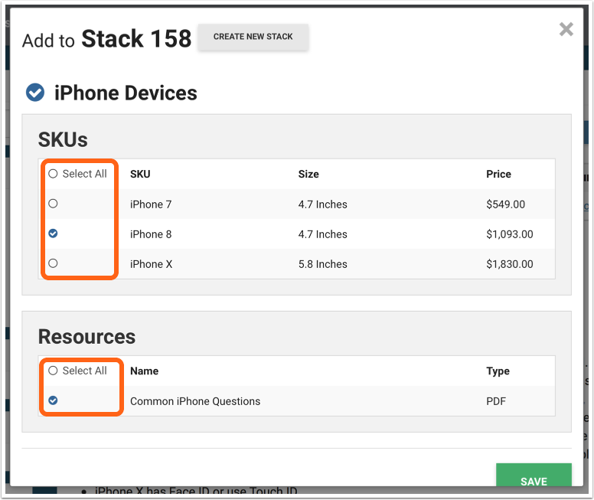
Task: Select the iPhone X SKU checkbox
Action: [x=53, y=263]
